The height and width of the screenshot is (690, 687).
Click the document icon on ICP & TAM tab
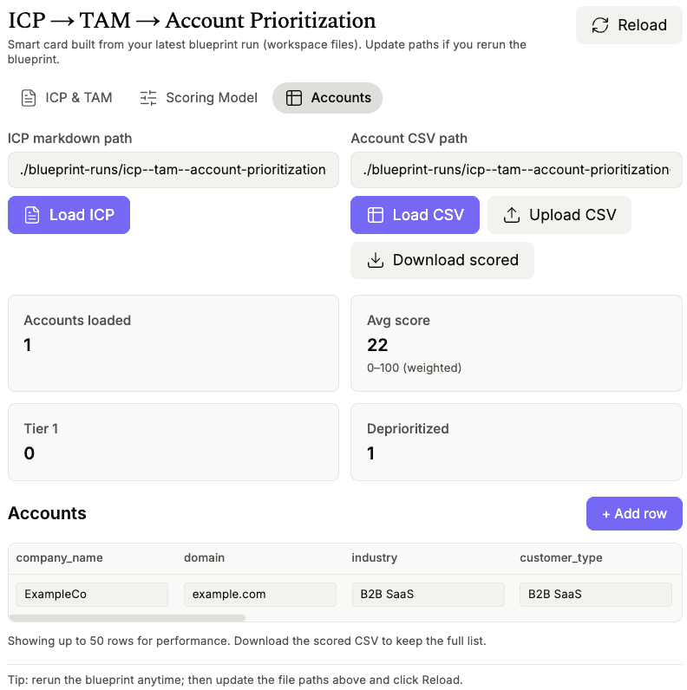(29, 98)
